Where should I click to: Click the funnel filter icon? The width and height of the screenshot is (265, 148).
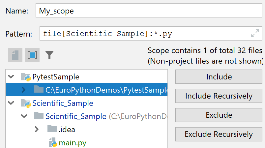coord(49,55)
